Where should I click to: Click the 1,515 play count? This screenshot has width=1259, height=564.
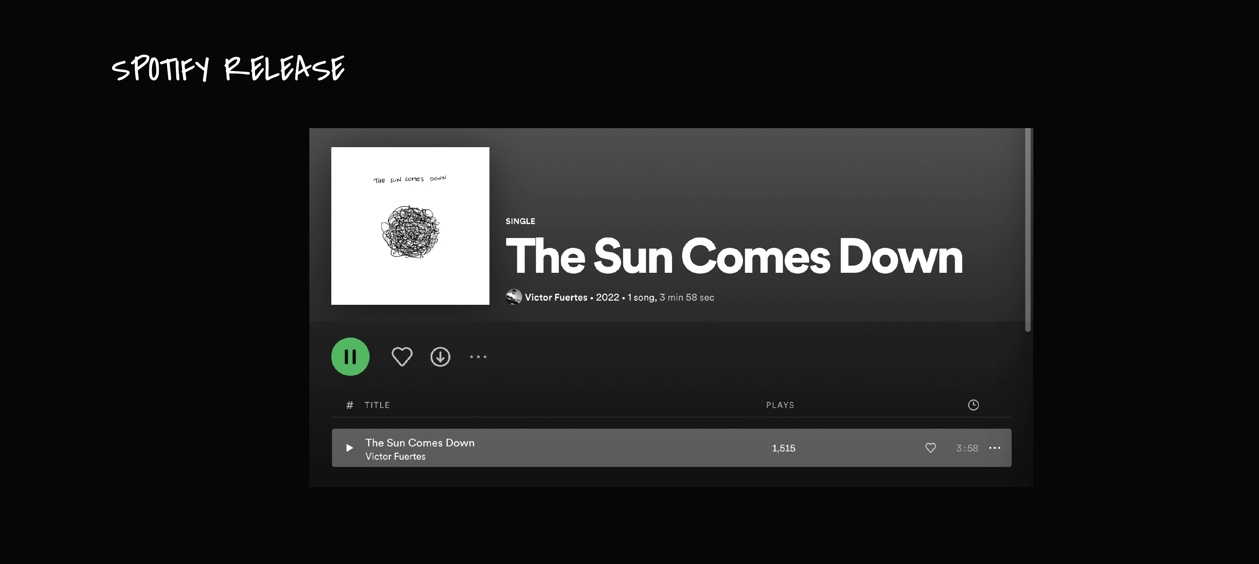(x=783, y=448)
